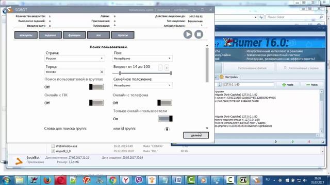Click the minimum age slider handle
This screenshot has width=330, height=185.
[x=120, y=73]
